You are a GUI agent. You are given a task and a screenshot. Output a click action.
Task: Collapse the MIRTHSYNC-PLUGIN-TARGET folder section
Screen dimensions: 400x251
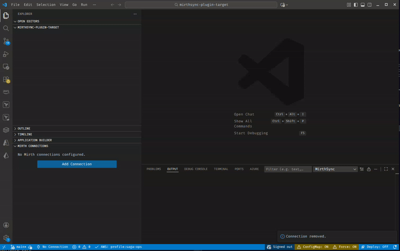click(77, 27)
